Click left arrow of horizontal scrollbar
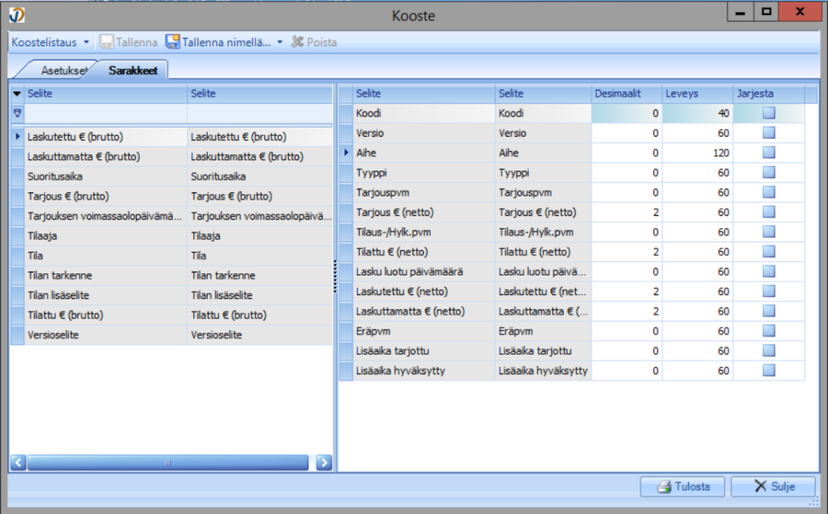Viewport: 828px width, 514px height. coord(18,462)
